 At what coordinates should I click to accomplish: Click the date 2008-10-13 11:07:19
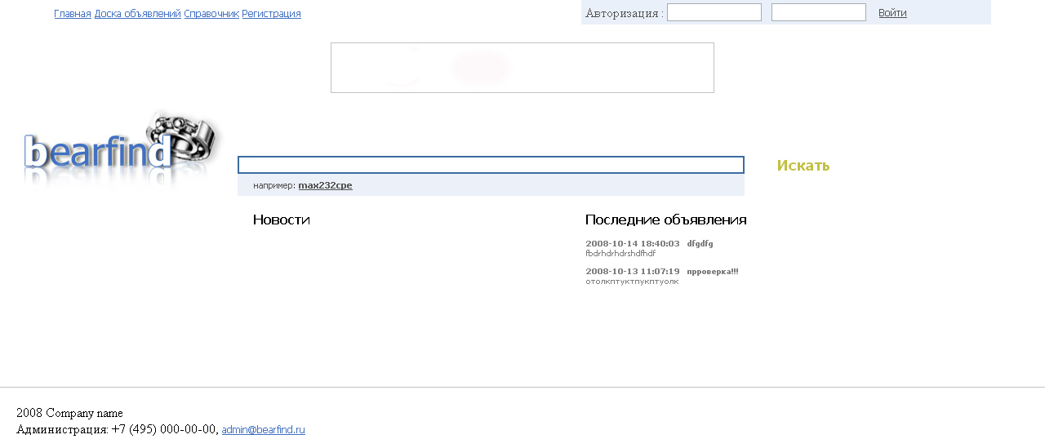633,272
